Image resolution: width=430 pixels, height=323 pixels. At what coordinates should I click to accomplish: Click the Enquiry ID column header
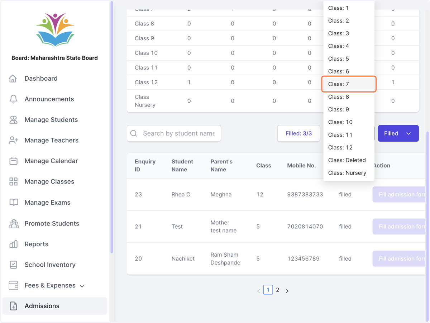[145, 166]
